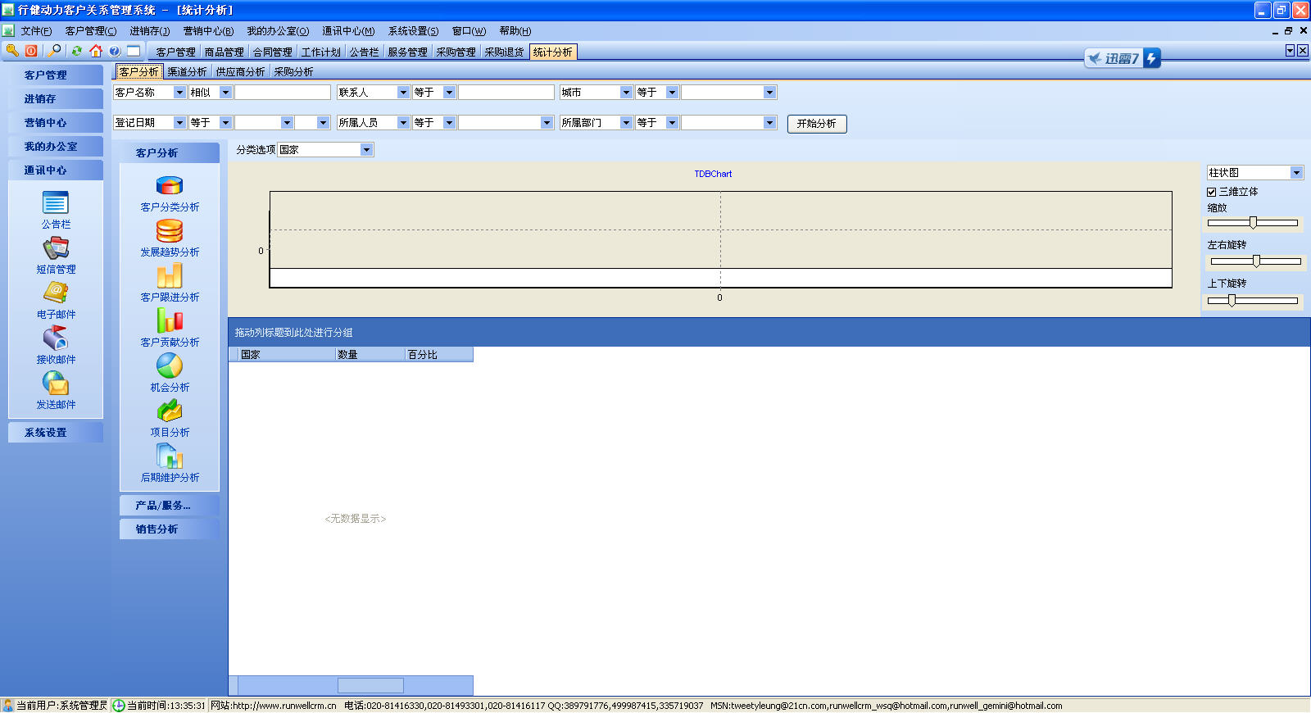Open the 所属部门 field dropdown
This screenshot has width=1311, height=713.
[x=626, y=123]
